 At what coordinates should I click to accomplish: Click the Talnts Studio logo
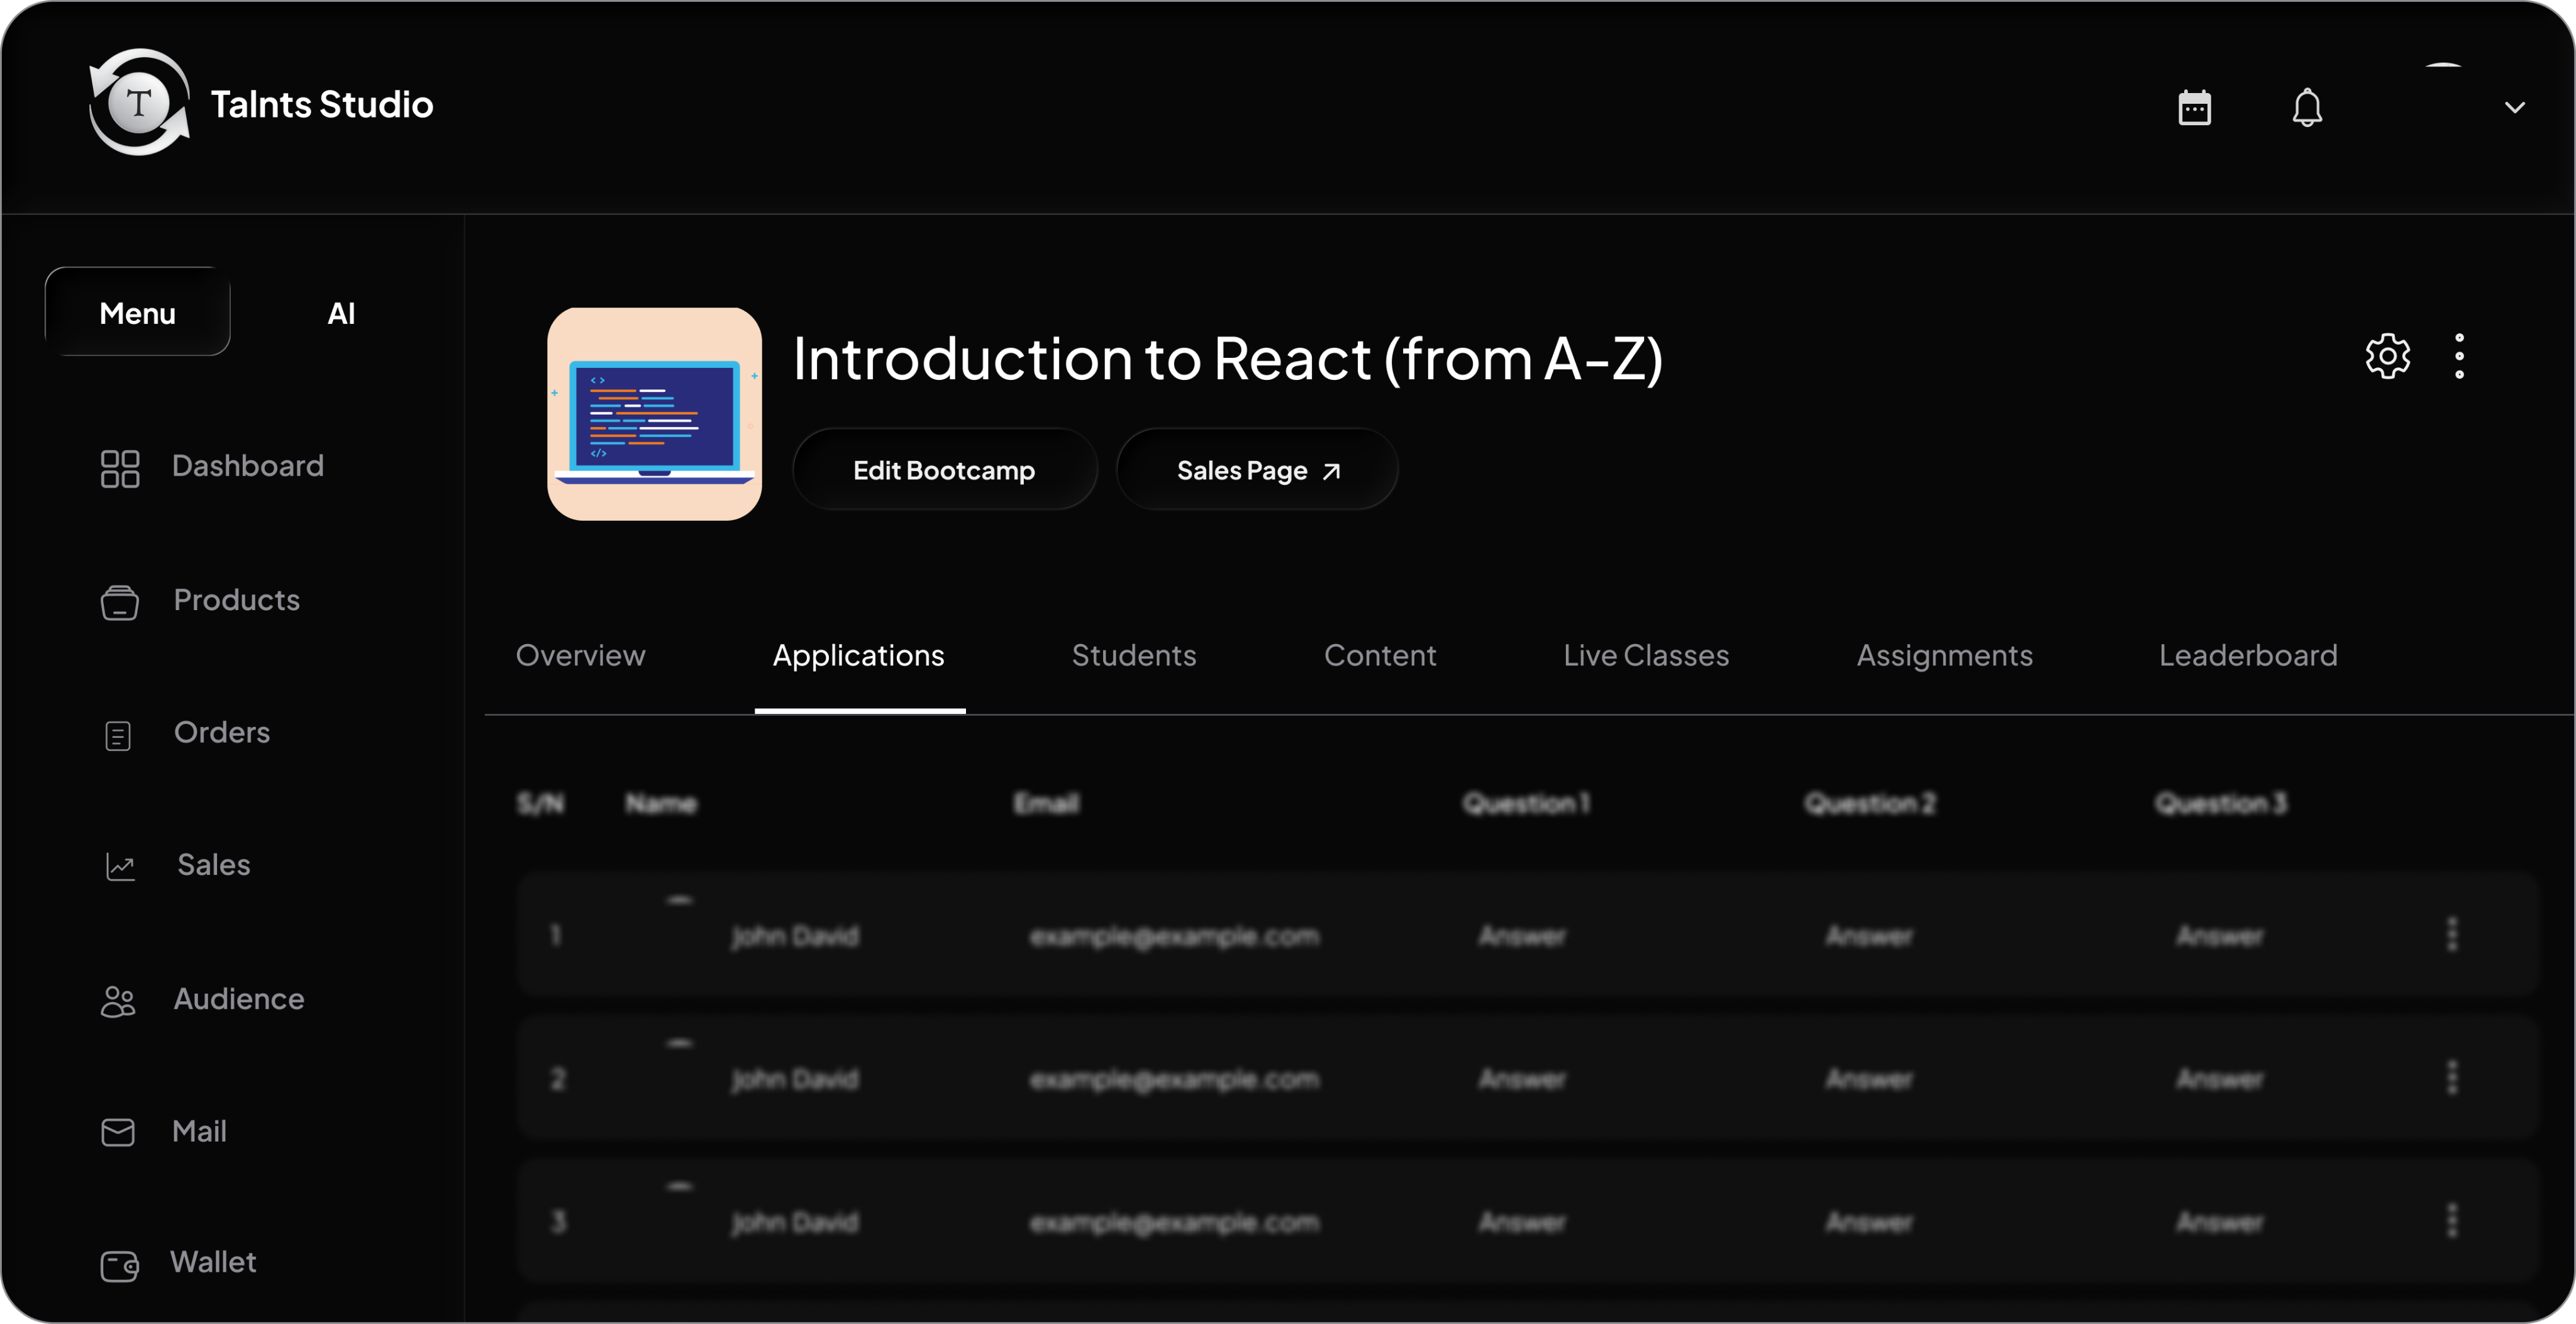pyautogui.click(x=140, y=103)
